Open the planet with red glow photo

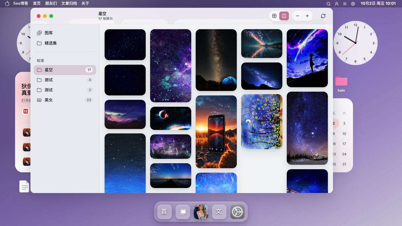pyautogui.click(x=171, y=118)
